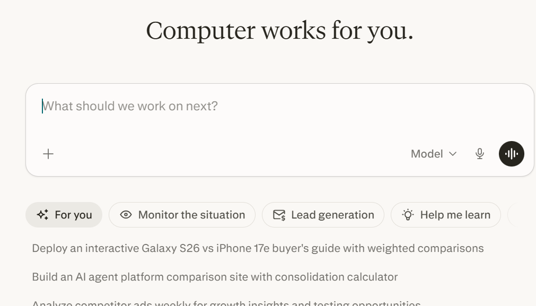This screenshot has width=536, height=306.
Task: Pick the Galaxy S26 vs iPhone 17e suggestion
Action: click(x=258, y=248)
